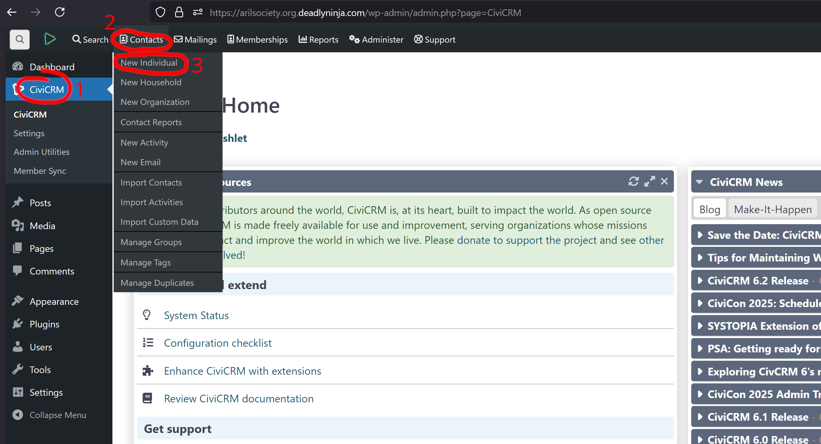Select New Individual from the Contacts menu
The height and width of the screenshot is (444, 821).
149,63
